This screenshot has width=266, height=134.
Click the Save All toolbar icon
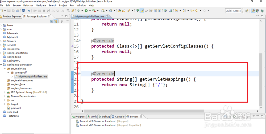[13, 11]
